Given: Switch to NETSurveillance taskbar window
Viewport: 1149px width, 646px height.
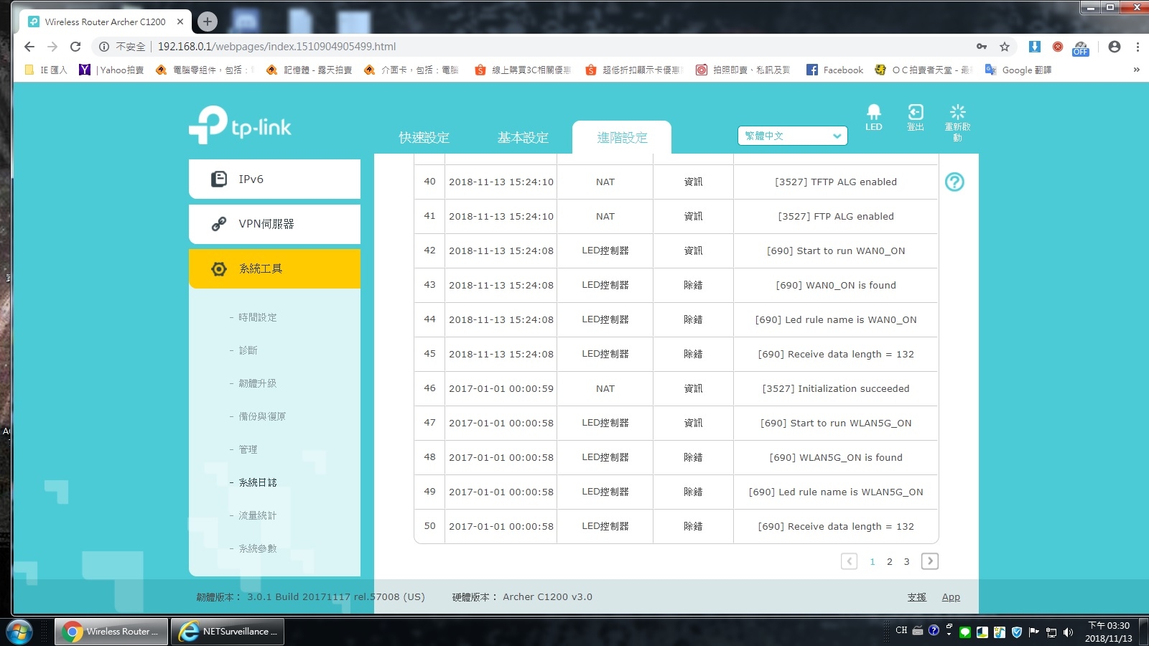Looking at the screenshot, I should pyautogui.click(x=228, y=632).
